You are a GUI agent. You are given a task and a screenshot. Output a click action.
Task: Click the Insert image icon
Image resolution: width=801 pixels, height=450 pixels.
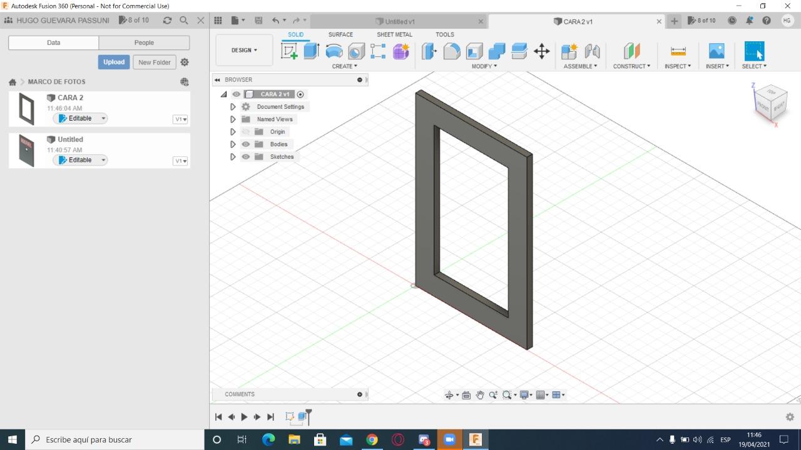tap(717, 51)
